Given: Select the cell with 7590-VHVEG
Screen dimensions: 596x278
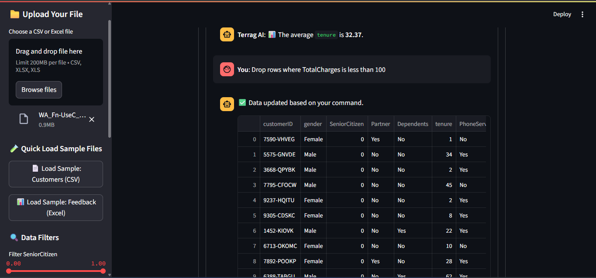Looking at the screenshot, I should 279,139.
